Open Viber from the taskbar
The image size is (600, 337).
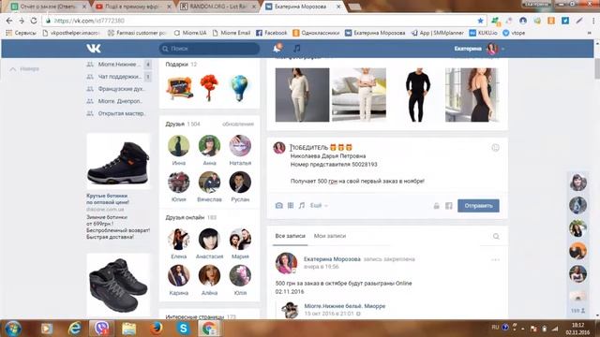click(101, 329)
